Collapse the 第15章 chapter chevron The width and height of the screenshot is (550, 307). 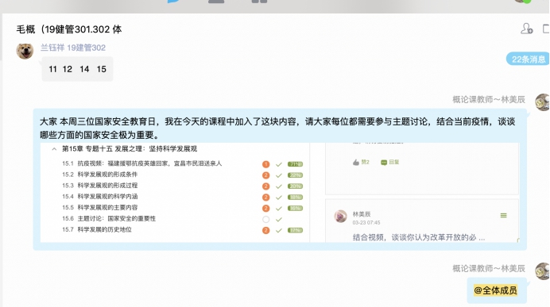coord(54,149)
